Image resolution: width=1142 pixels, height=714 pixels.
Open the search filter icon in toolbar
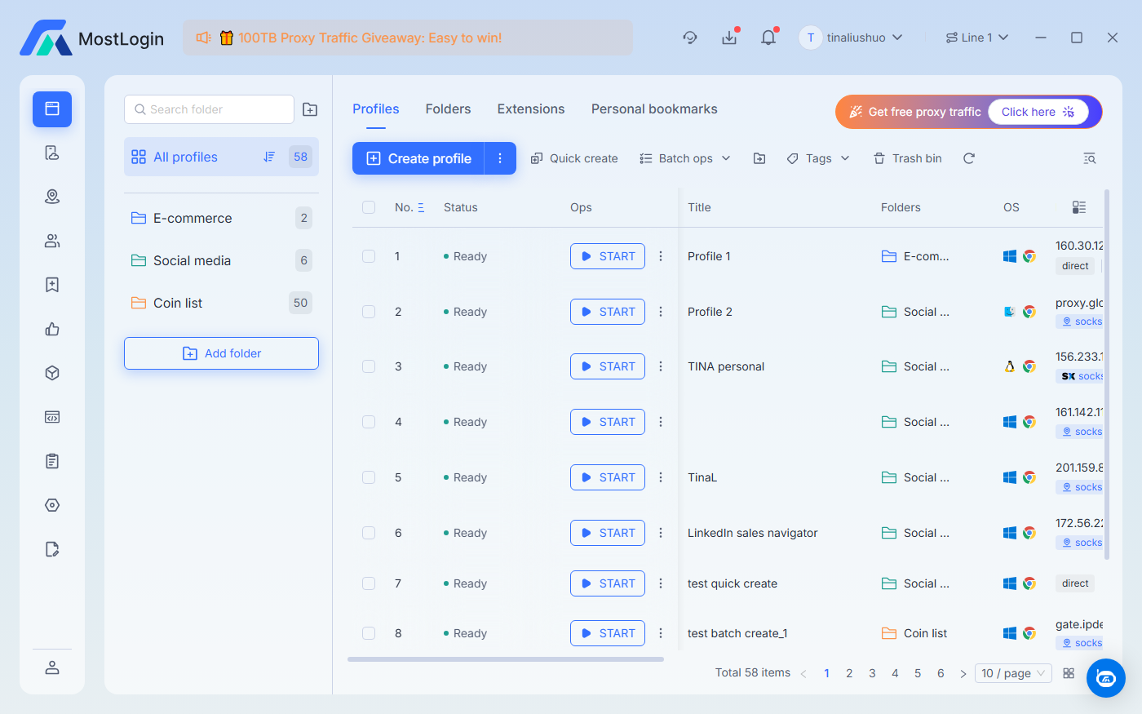(1089, 158)
